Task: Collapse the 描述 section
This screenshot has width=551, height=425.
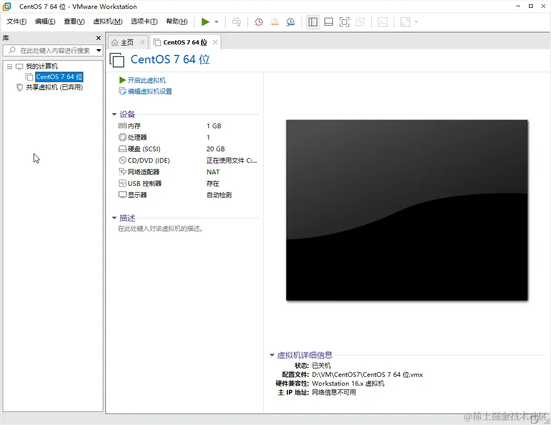Action: [x=114, y=218]
